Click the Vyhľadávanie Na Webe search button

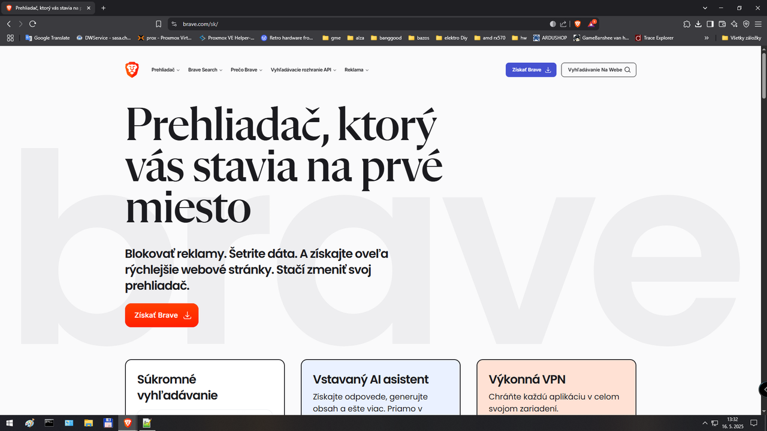599,70
